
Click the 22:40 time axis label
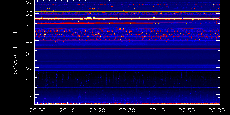coord(157,110)
